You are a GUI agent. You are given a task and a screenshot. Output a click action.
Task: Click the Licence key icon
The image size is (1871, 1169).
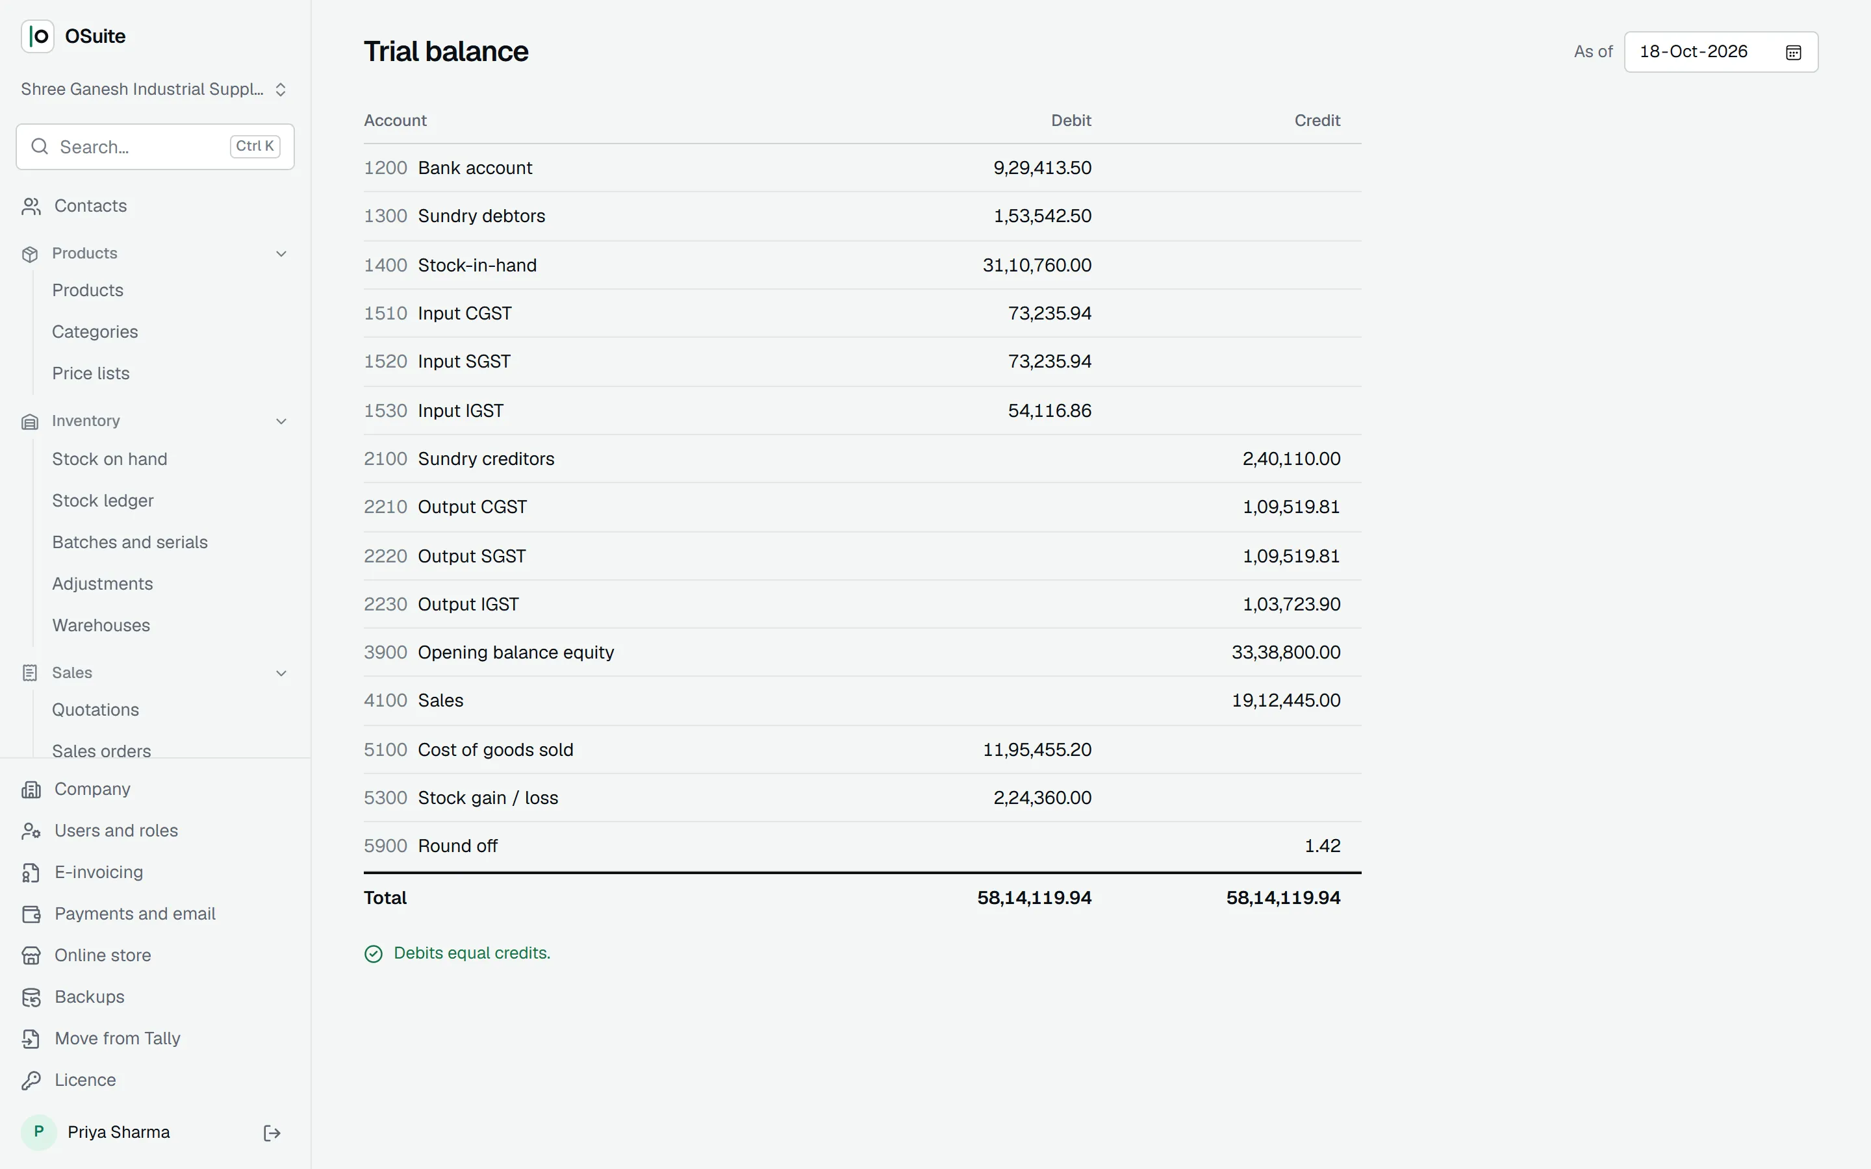point(31,1081)
